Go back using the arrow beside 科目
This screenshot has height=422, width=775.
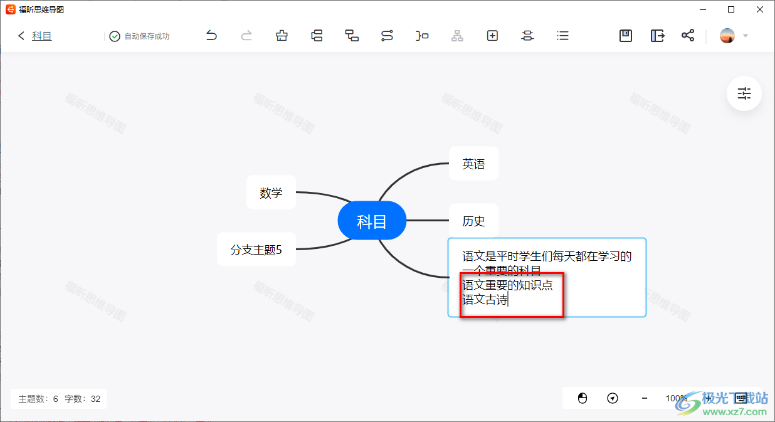(x=21, y=36)
